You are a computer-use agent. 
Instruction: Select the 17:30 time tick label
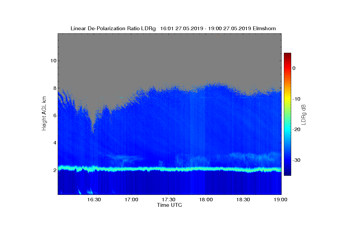[x=168, y=200]
